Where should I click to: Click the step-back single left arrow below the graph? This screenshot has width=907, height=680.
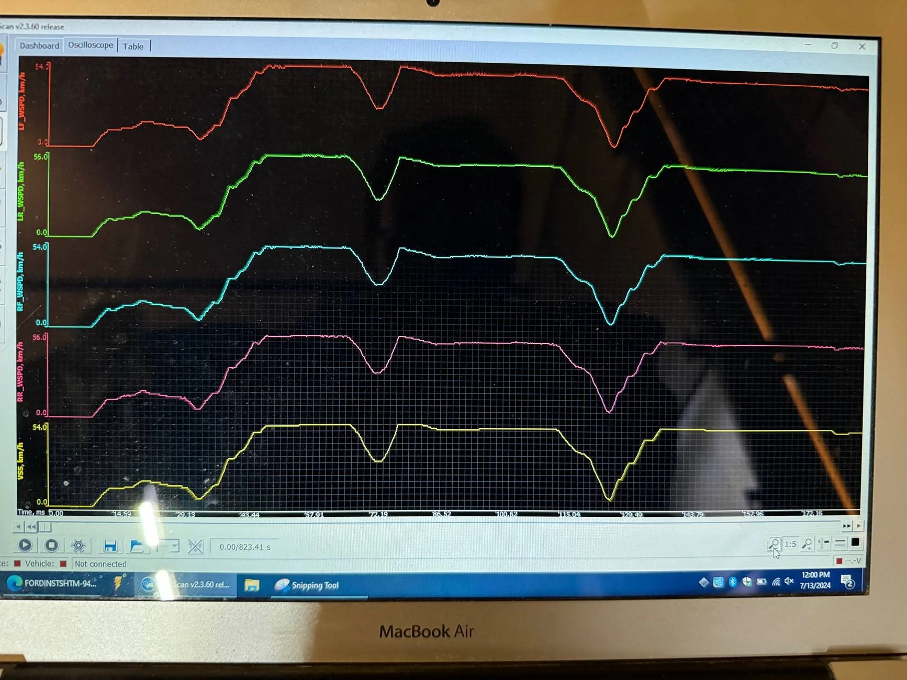click(18, 526)
